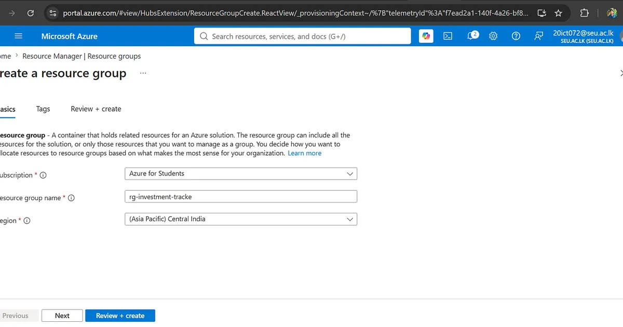Show info tooltip for Region
The image size is (623, 327).
click(27, 221)
